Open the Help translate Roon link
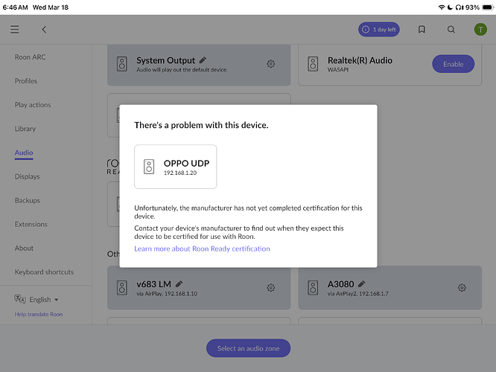The height and width of the screenshot is (372, 496). click(x=39, y=315)
